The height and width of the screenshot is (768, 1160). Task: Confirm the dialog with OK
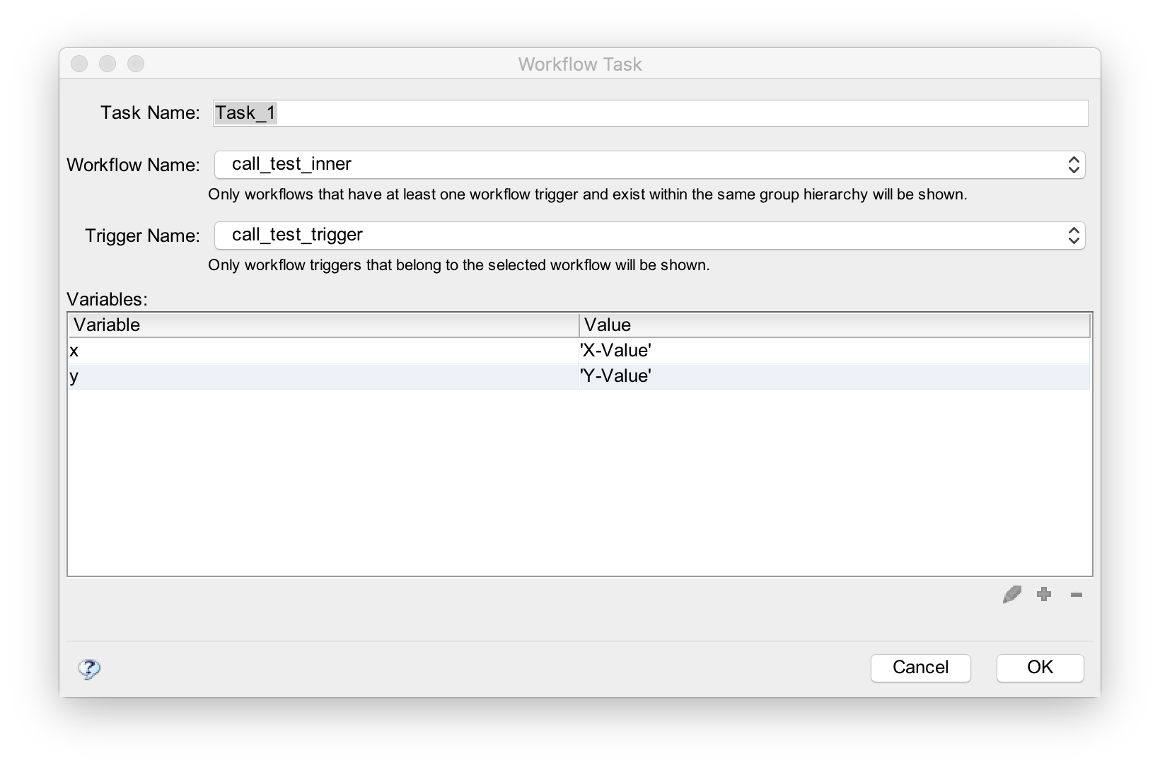(x=1039, y=668)
